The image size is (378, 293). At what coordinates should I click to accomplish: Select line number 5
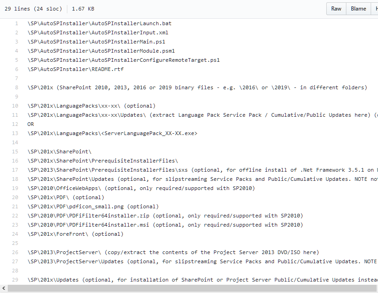pyautogui.click(x=16, y=60)
